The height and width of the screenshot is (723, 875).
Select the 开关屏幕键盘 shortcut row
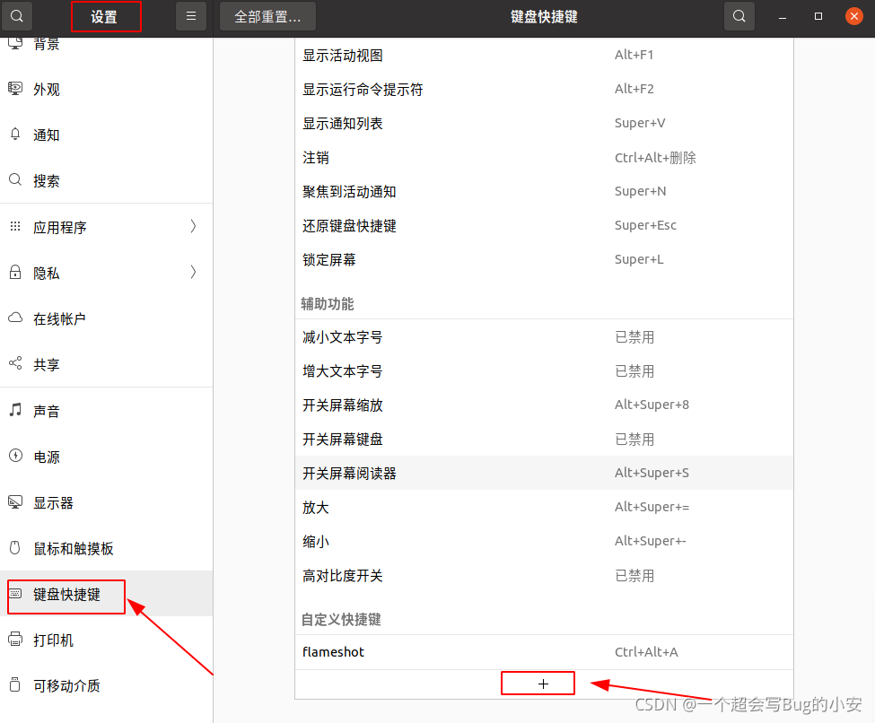coord(544,439)
